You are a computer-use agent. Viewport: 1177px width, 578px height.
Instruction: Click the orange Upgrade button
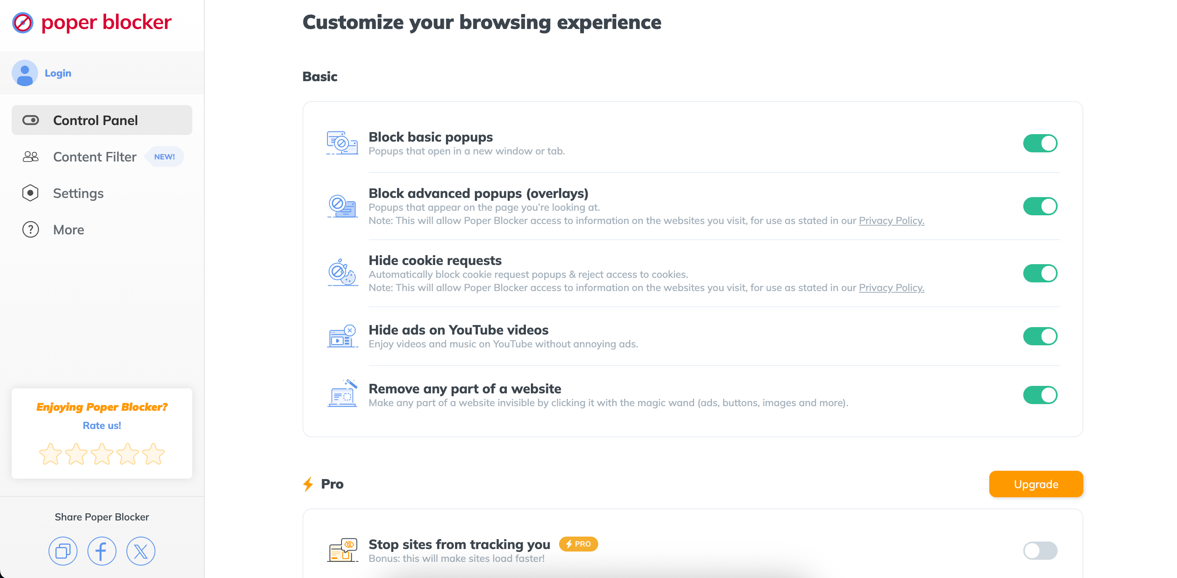click(x=1035, y=484)
